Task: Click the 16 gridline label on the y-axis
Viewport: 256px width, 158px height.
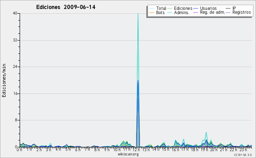Action: point(15,94)
